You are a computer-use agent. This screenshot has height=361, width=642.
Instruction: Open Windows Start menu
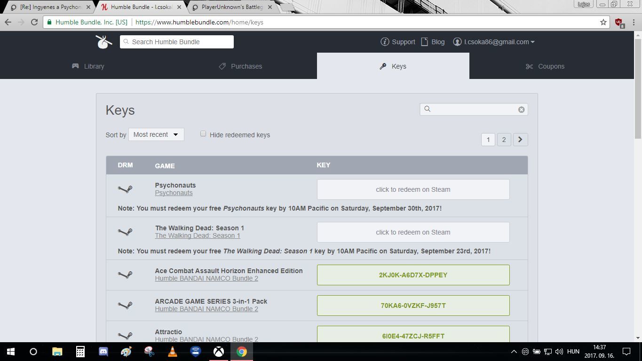(x=11, y=352)
